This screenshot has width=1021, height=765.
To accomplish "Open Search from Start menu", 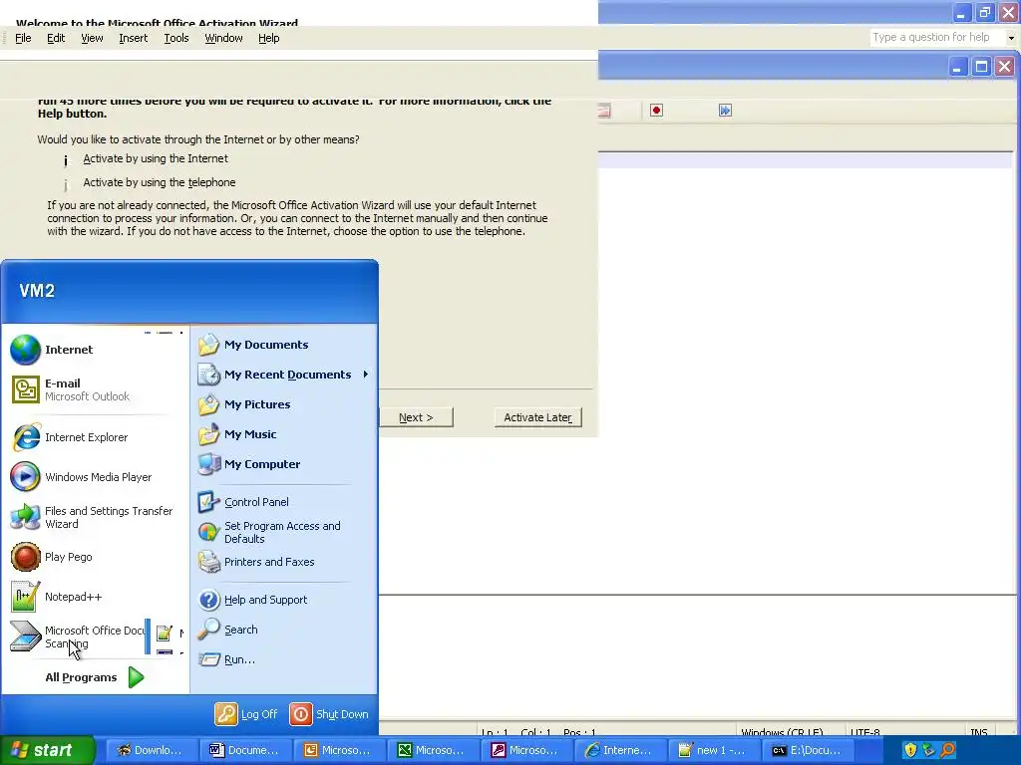I will pyautogui.click(x=228, y=630).
